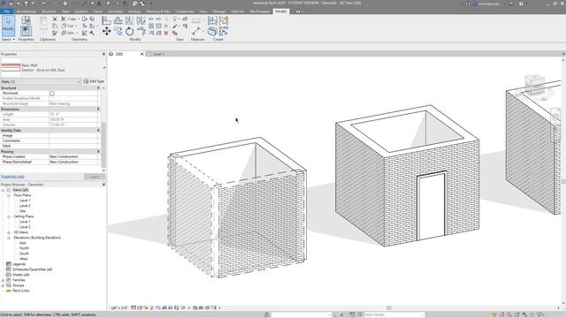Open the Select panel dropdown

coord(8,39)
